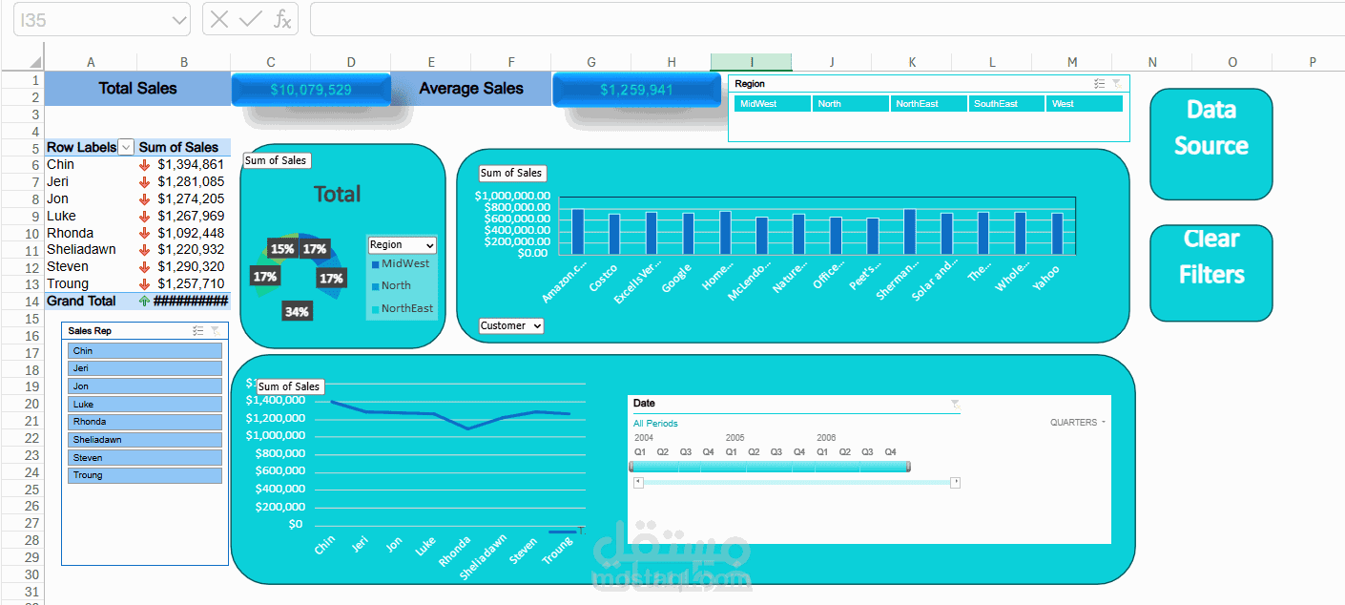This screenshot has width=1345, height=605.
Task: Select NorthEast in the Region slicer
Action: coord(928,104)
